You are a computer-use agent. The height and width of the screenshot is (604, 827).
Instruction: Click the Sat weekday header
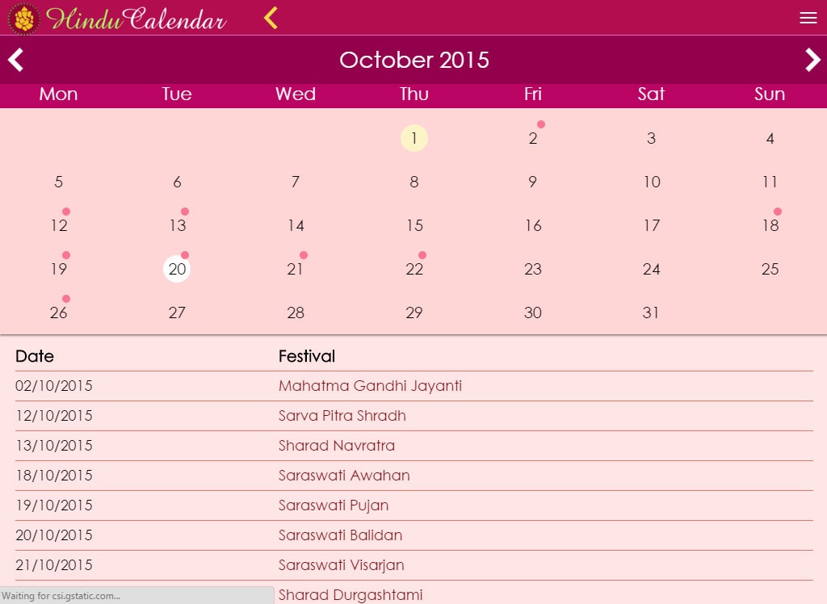coord(652,94)
